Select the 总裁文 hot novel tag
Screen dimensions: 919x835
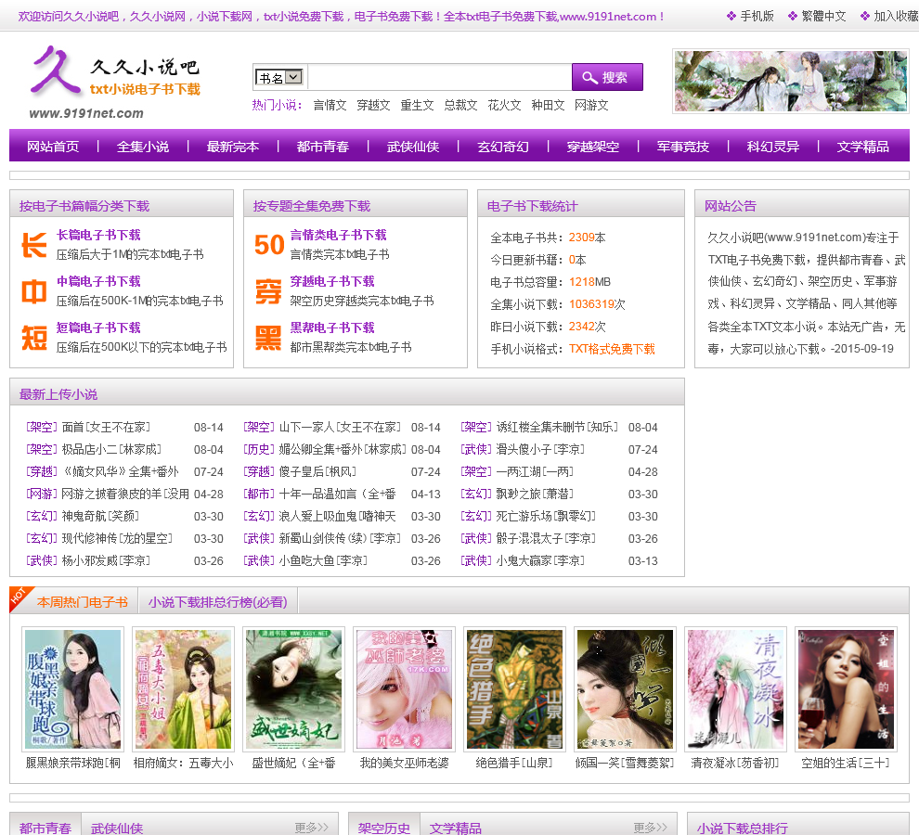(x=460, y=106)
